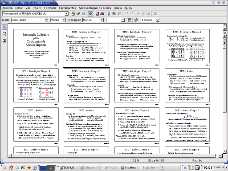
Task: Click the 19% zoom status field
Action: pos(136,160)
